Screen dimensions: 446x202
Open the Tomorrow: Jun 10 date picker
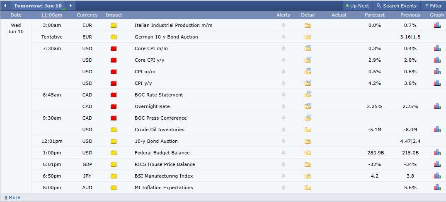click(x=38, y=6)
